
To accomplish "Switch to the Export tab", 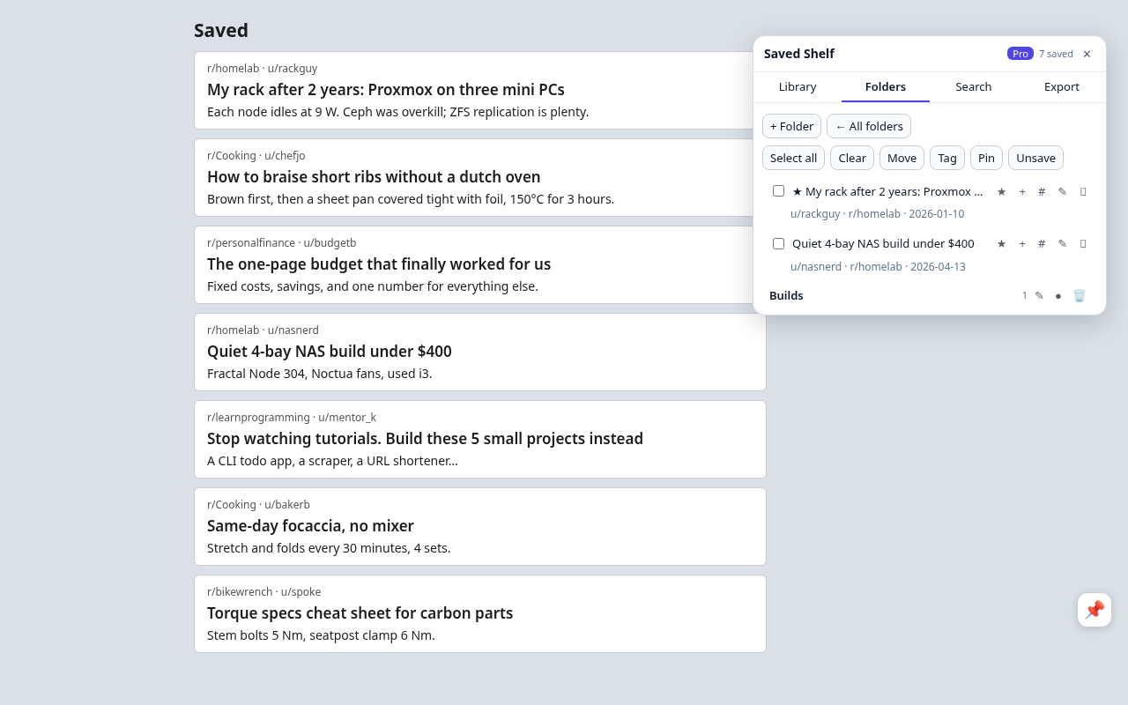I will 1062,87.
